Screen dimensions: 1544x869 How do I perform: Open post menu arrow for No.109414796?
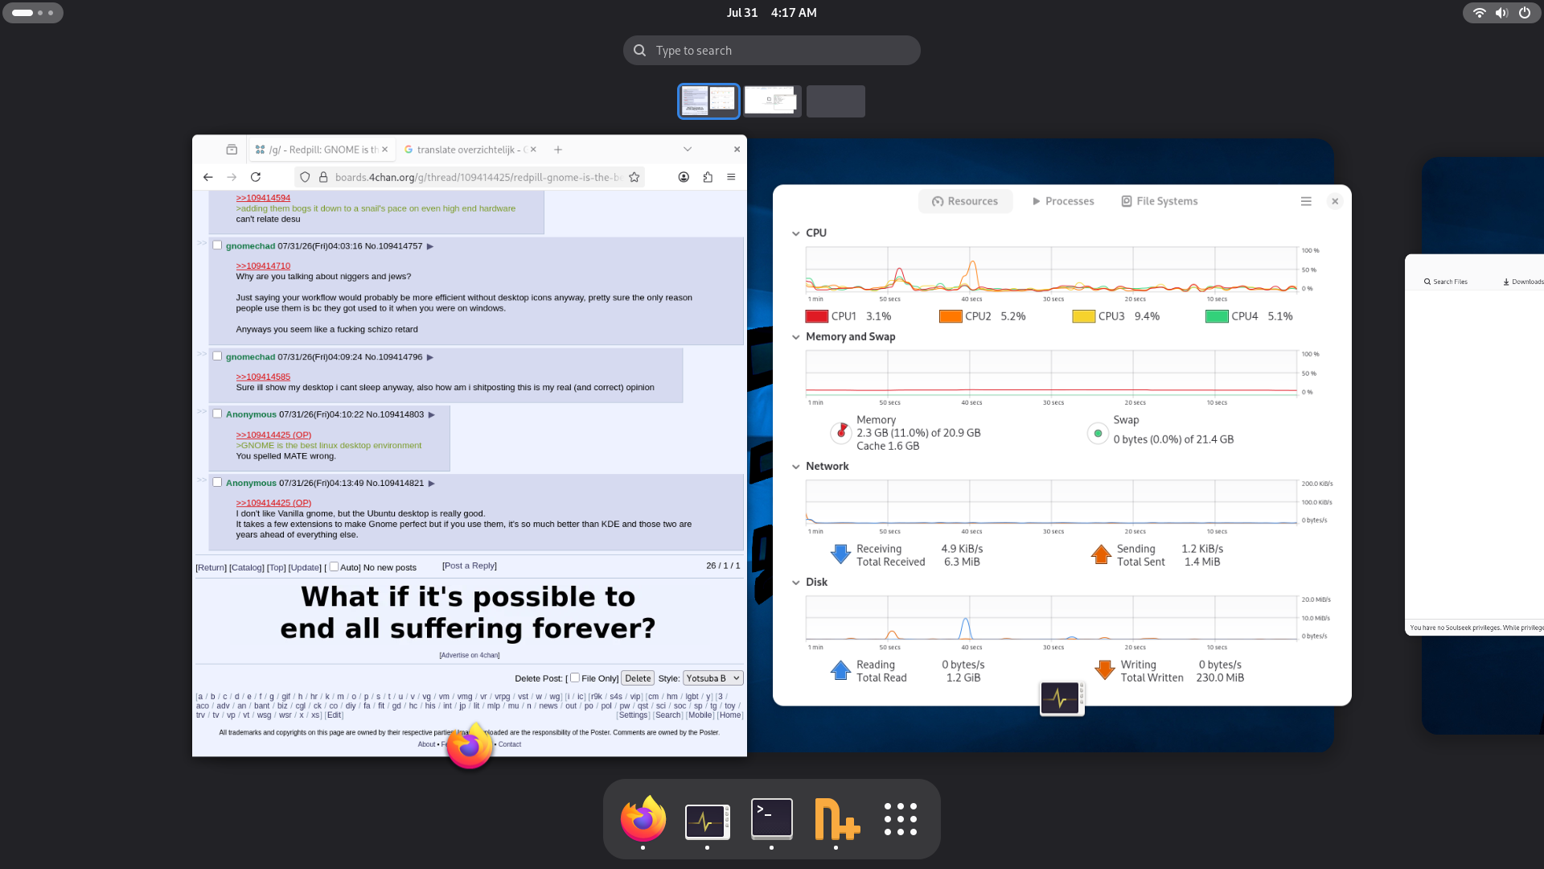point(430,357)
